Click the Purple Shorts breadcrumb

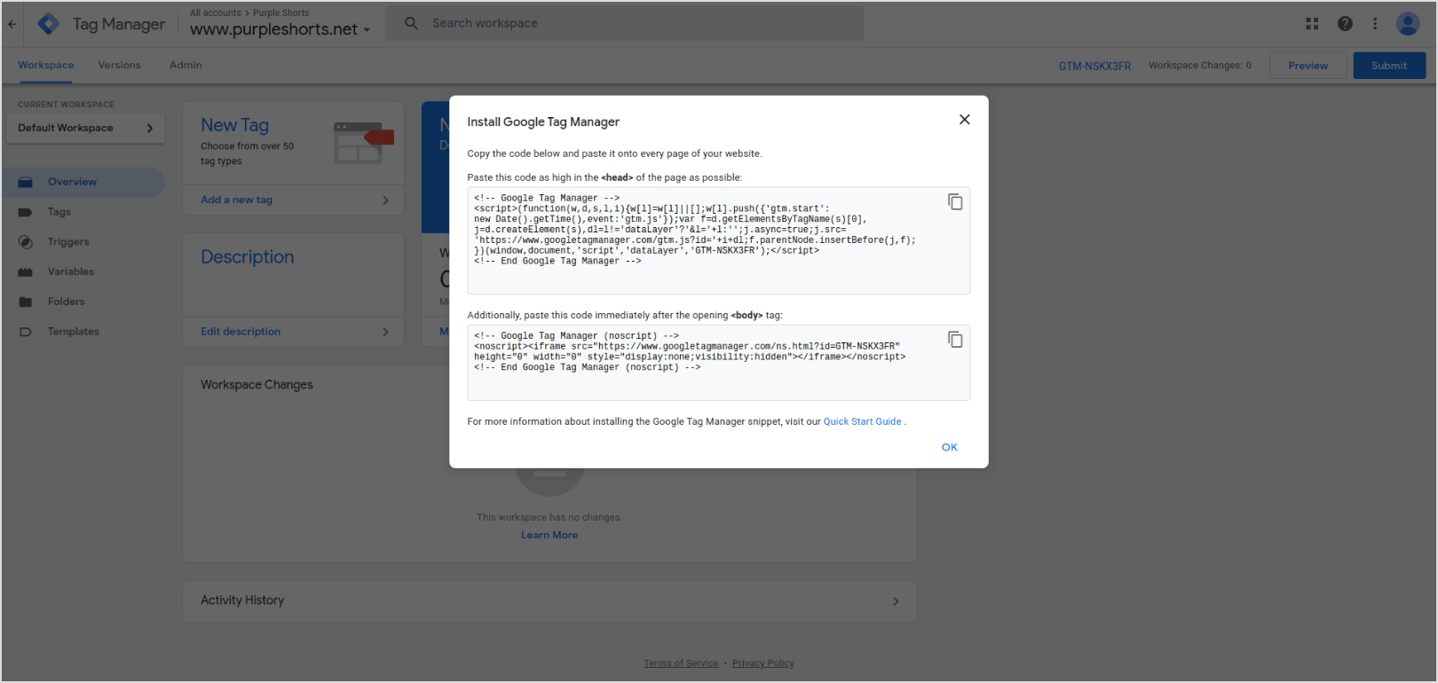(x=281, y=12)
